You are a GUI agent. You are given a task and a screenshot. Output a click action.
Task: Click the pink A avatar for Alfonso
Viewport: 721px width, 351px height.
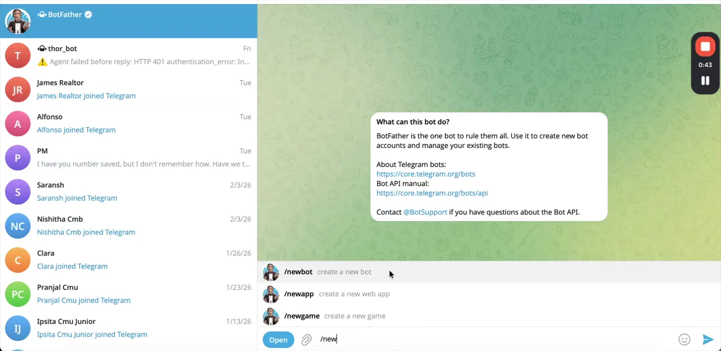tap(18, 123)
